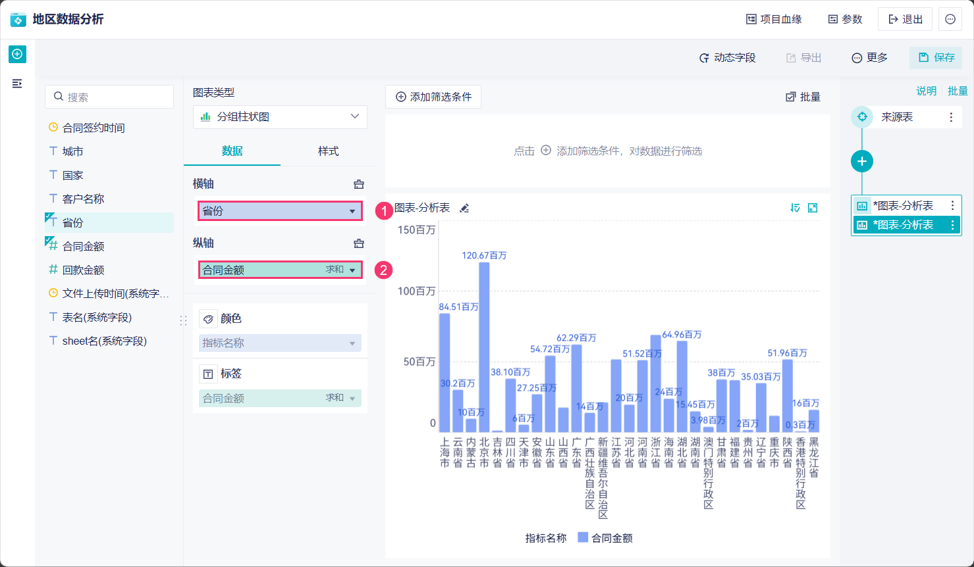Image resolution: width=974 pixels, height=567 pixels.
Task: Click the edit chart title pencil icon
Action: coord(464,209)
